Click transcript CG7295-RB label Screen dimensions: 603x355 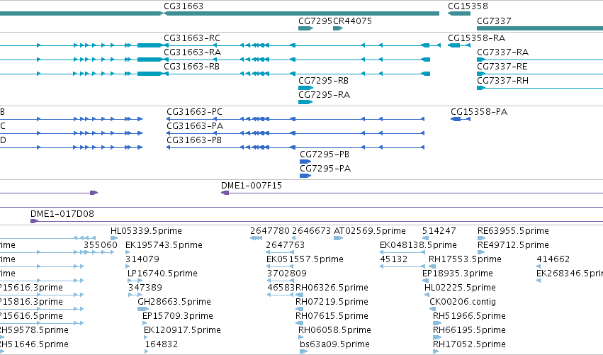323,81
